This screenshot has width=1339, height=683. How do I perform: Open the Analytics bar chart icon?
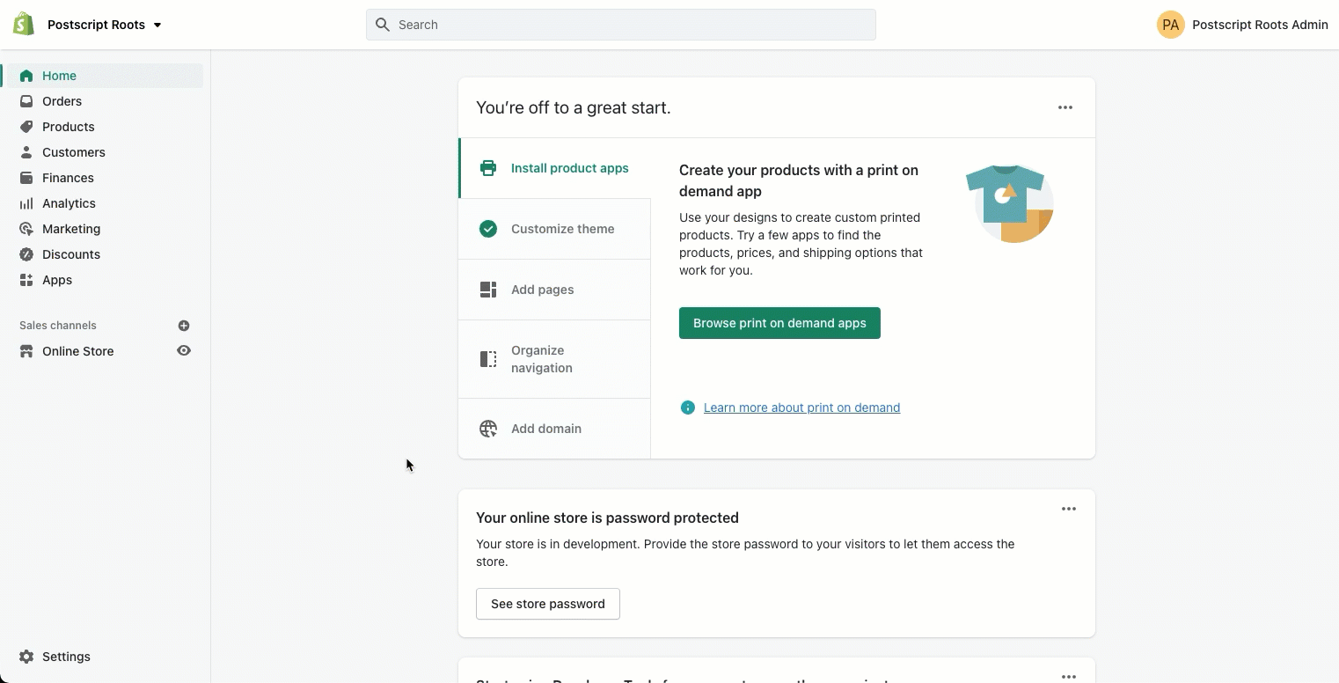point(26,203)
